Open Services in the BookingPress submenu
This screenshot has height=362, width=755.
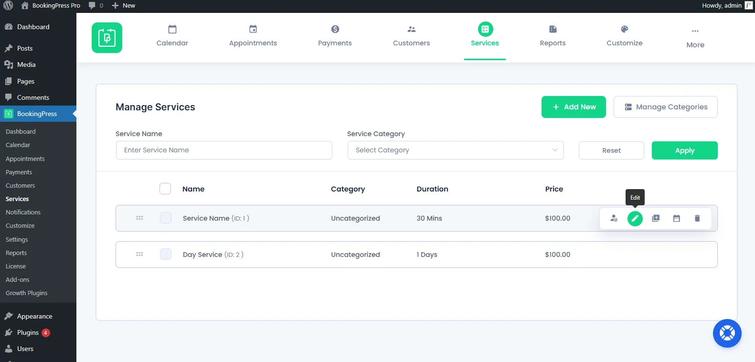(x=17, y=199)
